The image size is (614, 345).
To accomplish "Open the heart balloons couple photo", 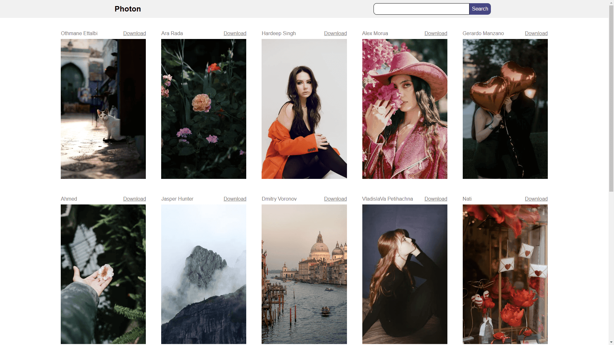I will (505, 109).
